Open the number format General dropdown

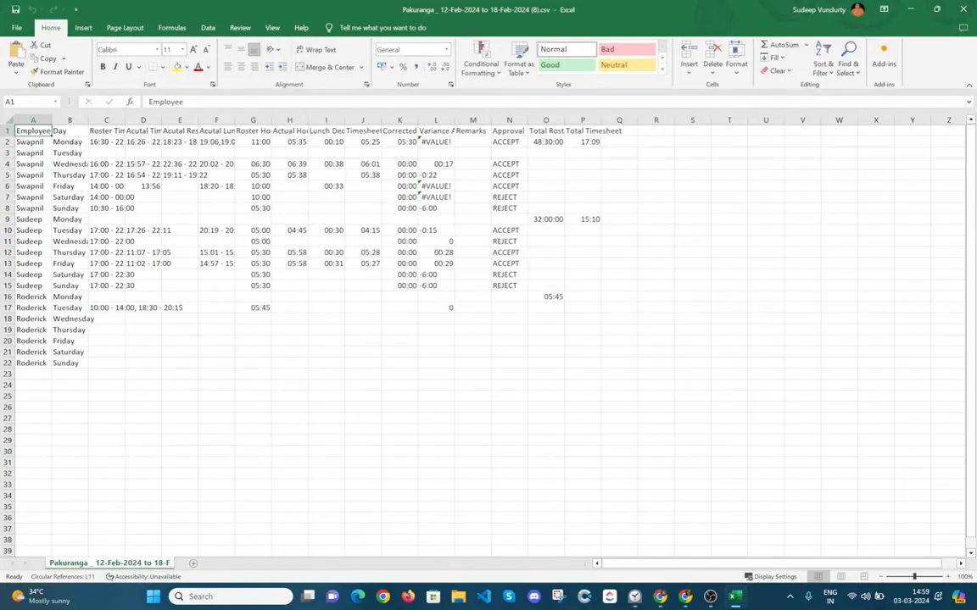(x=447, y=49)
